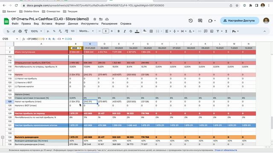The image size is (273, 153).
Task: Increase font size with plus button
Action: click(112, 31)
